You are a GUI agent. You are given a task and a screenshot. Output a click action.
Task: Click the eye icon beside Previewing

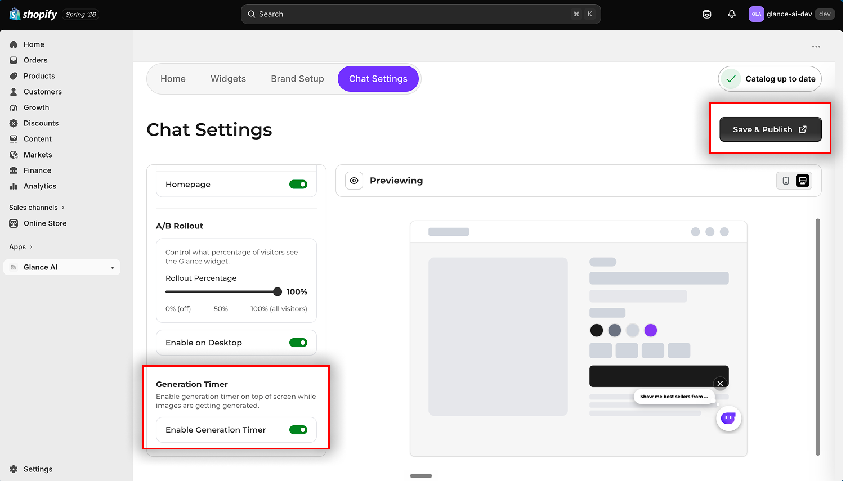tap(354, 181)
